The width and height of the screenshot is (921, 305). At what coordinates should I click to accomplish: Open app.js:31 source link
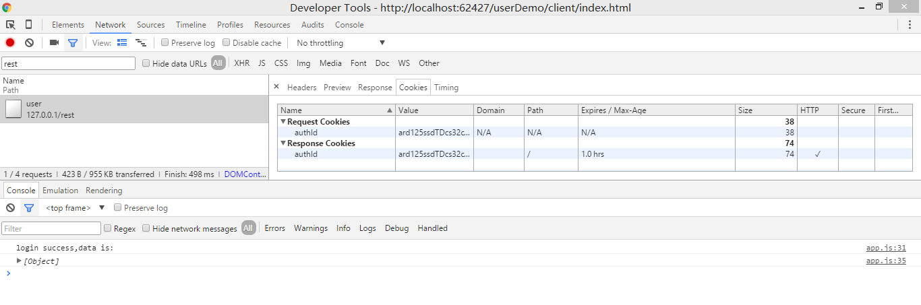coord(885,248)
